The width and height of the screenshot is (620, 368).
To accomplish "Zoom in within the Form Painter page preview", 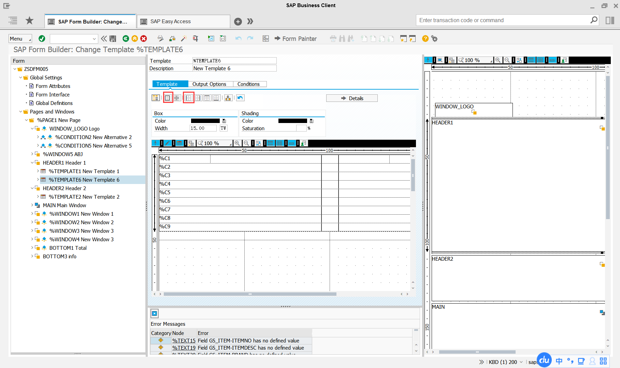I will 498,60.
